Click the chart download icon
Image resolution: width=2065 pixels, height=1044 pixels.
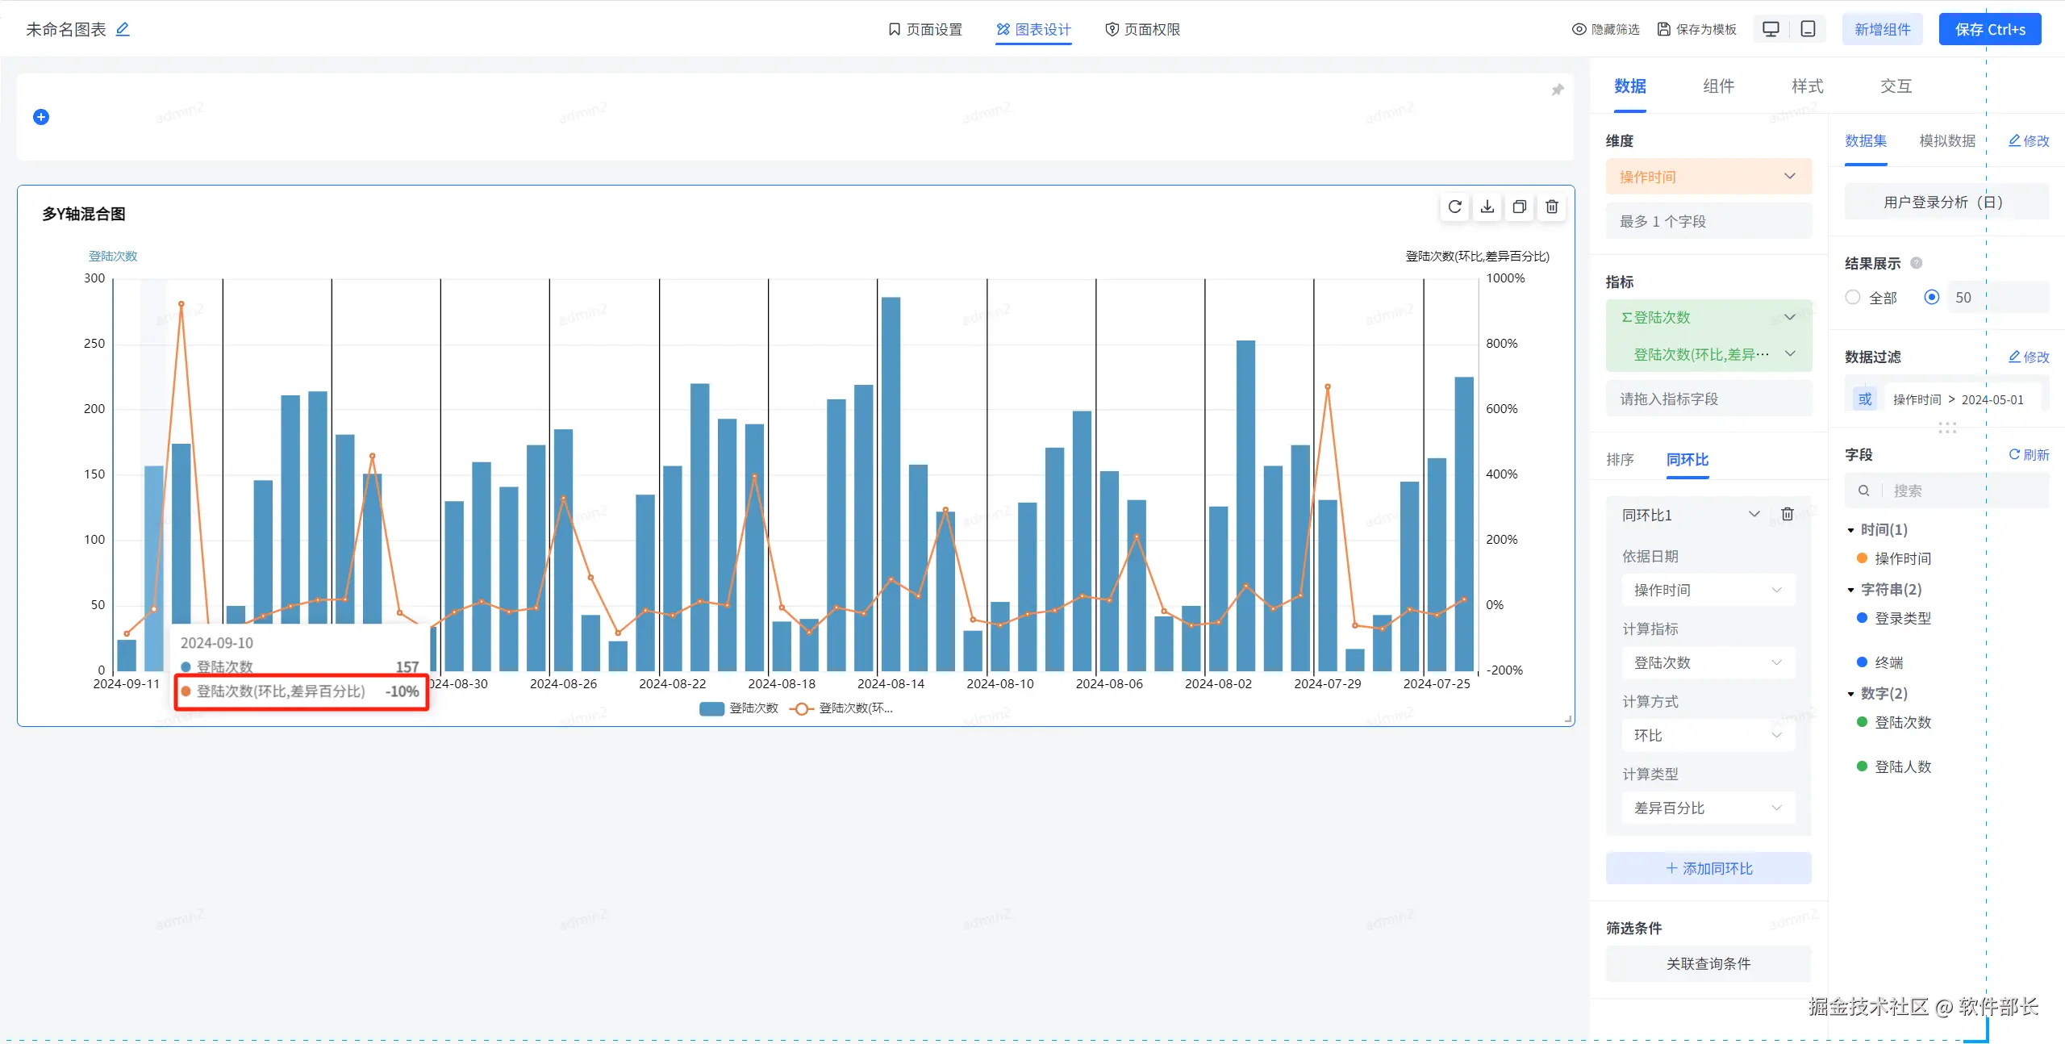pyautogui.click(x=1487, y=207)
